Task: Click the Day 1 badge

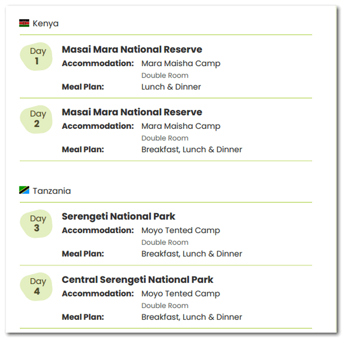Action: tap(37, 56)
